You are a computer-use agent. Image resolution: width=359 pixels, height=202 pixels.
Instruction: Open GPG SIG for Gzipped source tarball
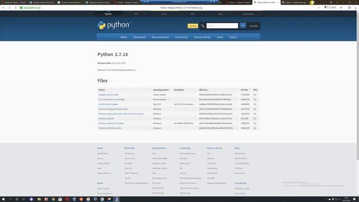coord(255,95)
